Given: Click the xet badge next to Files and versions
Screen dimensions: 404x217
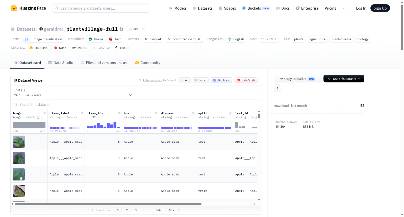Looking at the screenshot, I should click(x=123, y=63).
